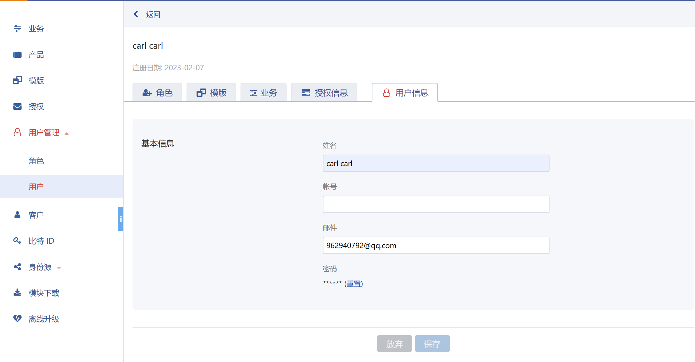Viewport: 695px width, 362px height.
Task: Focus the 姓名 name input field
Action: click(x=436, y=163)
